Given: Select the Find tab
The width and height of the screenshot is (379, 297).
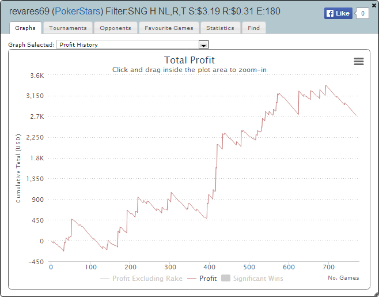Looking at the screenshot, I should click(254, 28).
